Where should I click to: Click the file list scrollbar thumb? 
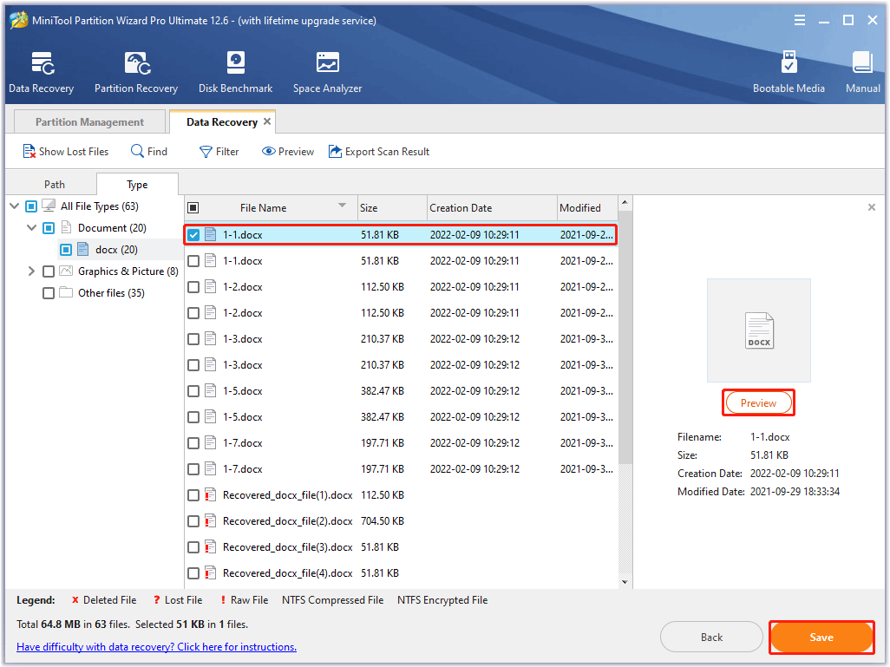click(625, 337)
